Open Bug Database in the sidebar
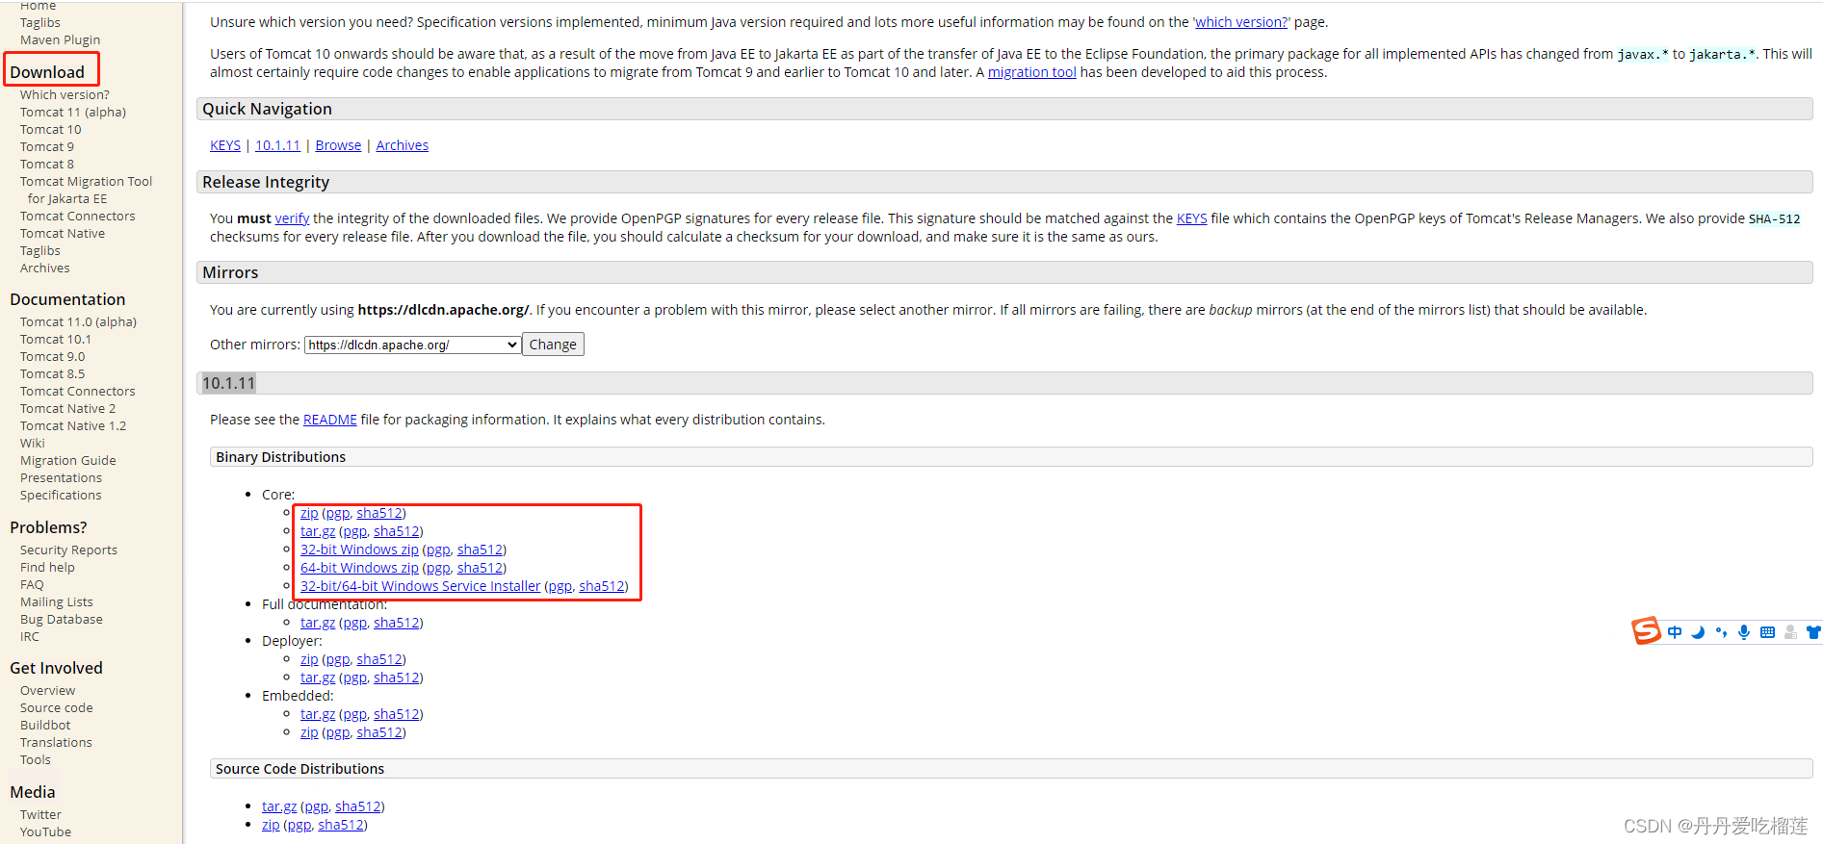The image size is (1823, 844). tap(62, 620)
